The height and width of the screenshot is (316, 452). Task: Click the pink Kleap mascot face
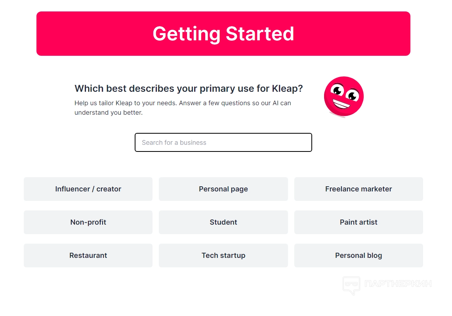(x=343, y=97)
